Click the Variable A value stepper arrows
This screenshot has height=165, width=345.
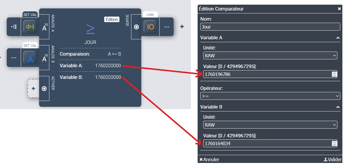(x=334, y=74)
